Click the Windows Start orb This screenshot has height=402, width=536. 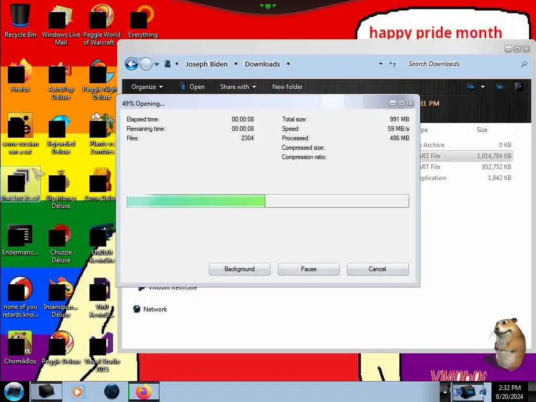point(14,392)
